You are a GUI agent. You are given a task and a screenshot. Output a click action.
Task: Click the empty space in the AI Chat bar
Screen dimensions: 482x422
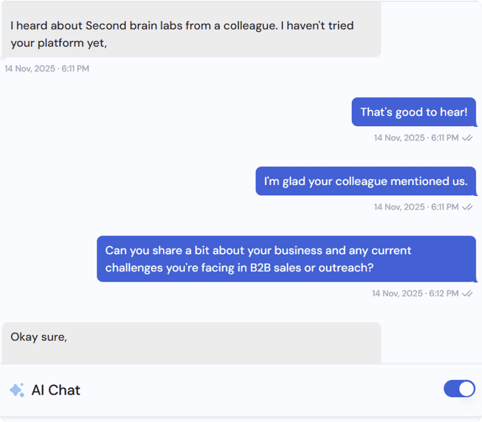point(259,390)
